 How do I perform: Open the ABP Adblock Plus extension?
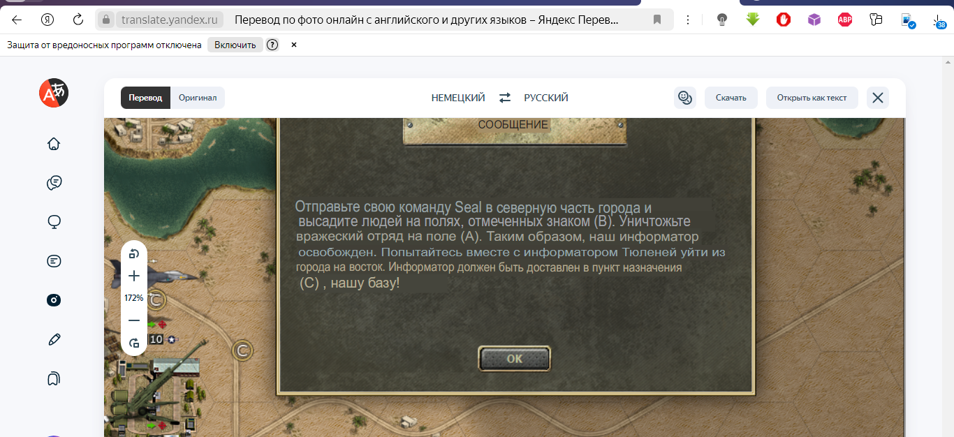coord(845,20)
